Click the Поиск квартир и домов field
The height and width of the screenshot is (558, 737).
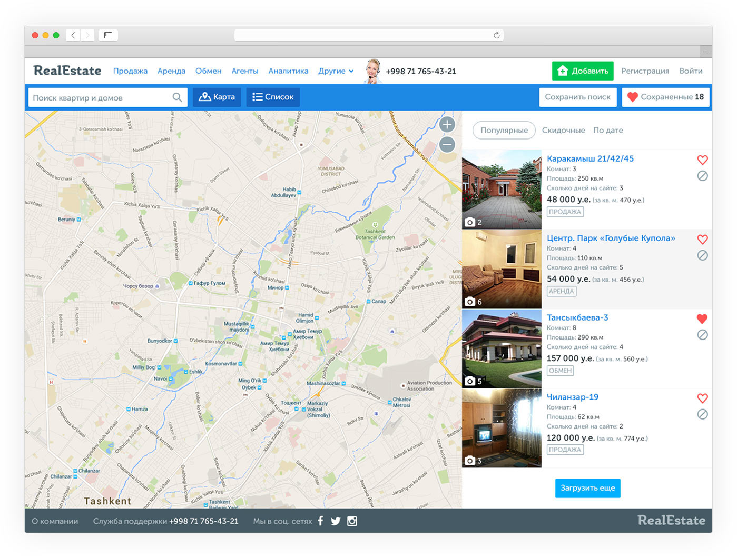[100, 97]
